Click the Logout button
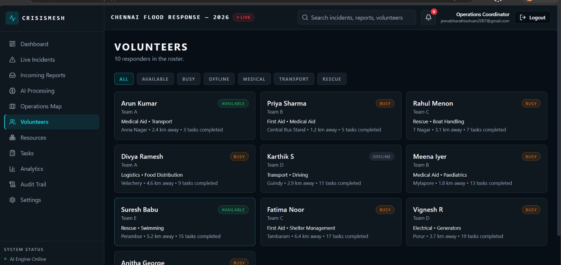Viewport: 561px width, 265px height. point(532,18)
